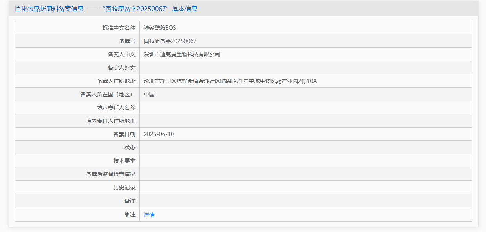Click the 备案后监督检查情况 row label
The height and width of the screenshot is (232, 486).
click(112, 174)
